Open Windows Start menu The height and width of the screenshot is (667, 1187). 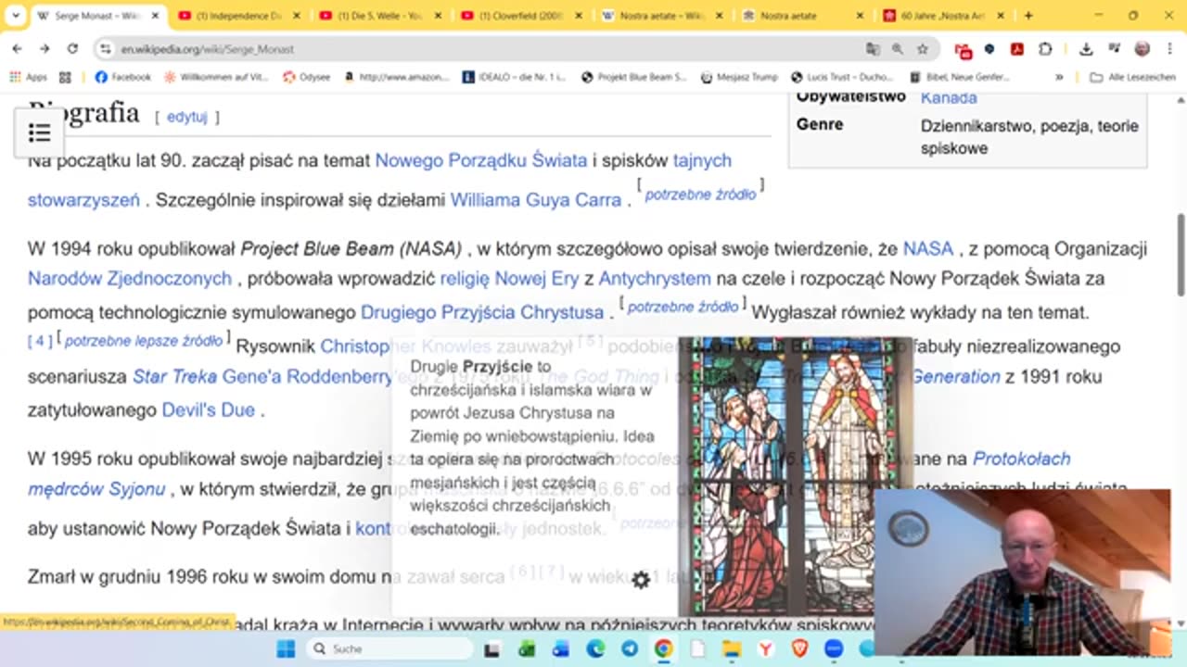pyautogui.click(x=286, y=648)
